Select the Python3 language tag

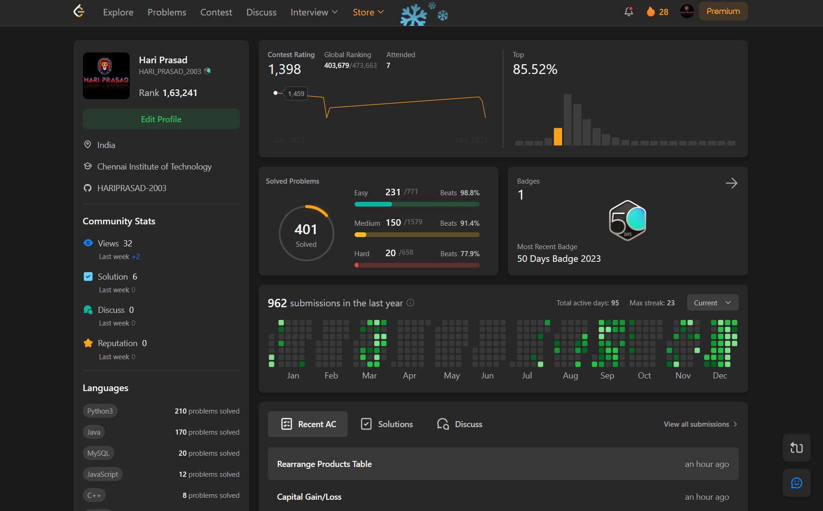(100, 411)
